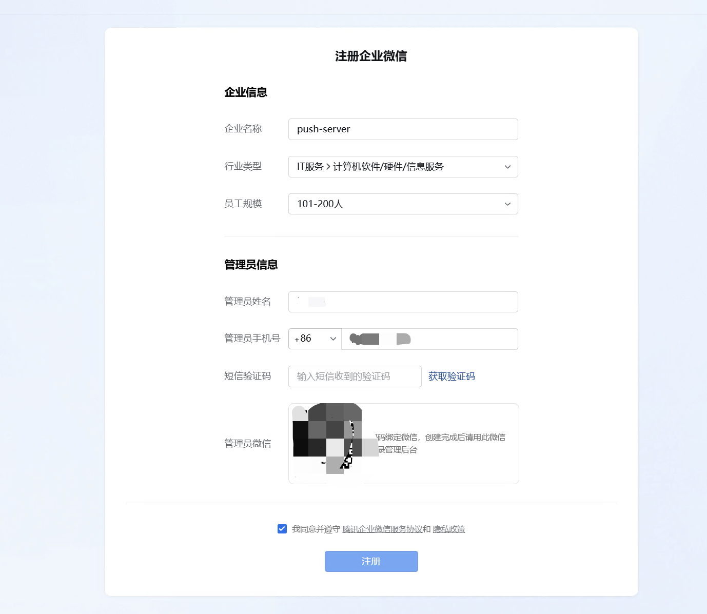
Task: Click the blue 注册 register button
Action: point(371,561)
